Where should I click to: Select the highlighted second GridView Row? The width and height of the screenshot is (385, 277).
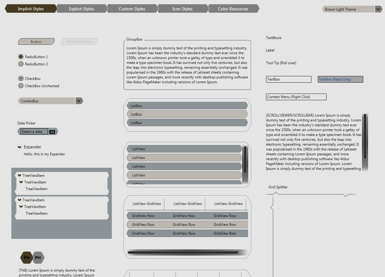point(187,225)
